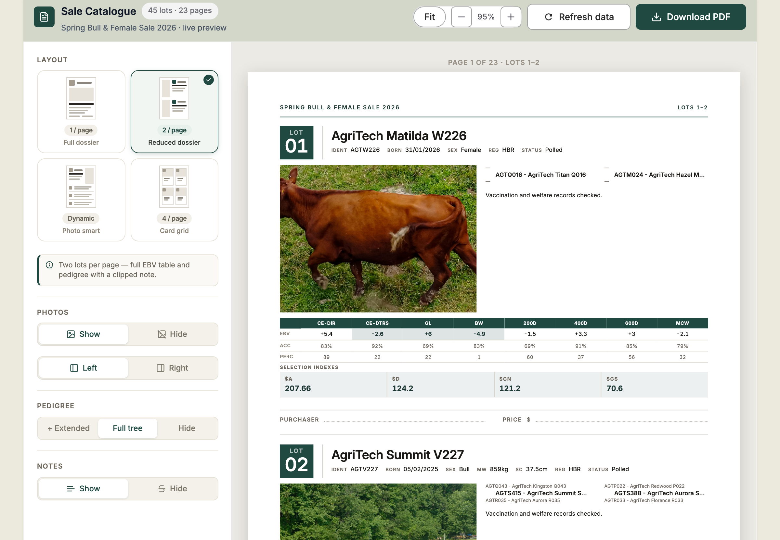
Task: Click the Sale Catalogue document icon
Action: (x=44, y=17)
